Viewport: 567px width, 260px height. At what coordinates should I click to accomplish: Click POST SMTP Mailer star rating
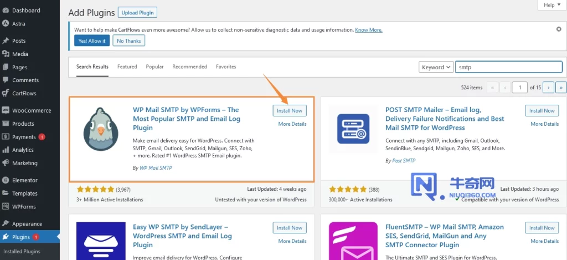tap(348, 189)
